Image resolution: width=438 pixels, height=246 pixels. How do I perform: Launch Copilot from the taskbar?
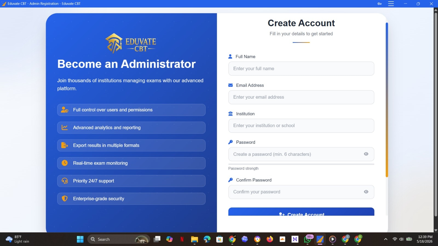[169, 239]
